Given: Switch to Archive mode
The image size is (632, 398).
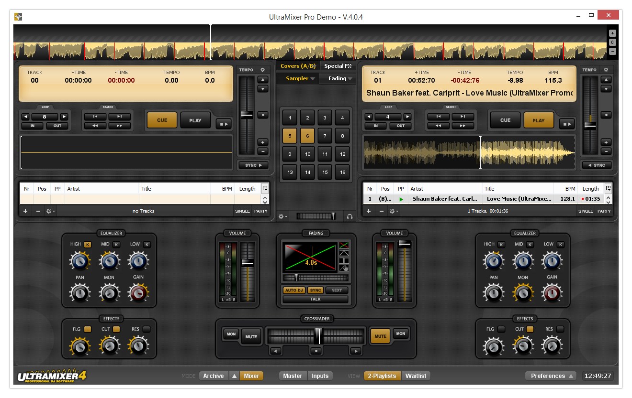Looking at the screenshot, I should click(x=214, y=376).
